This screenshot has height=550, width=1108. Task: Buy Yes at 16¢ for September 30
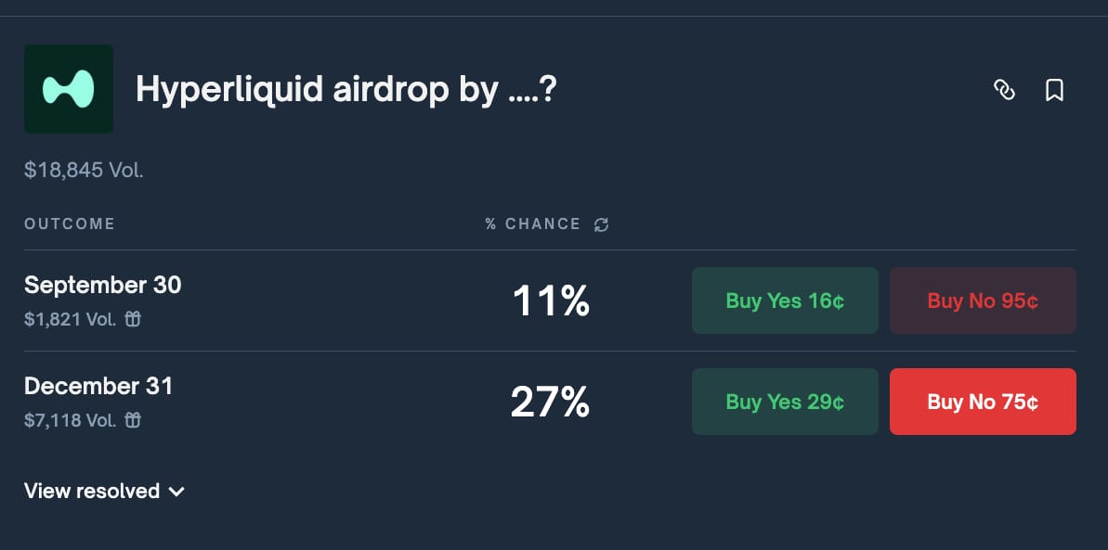785,301
